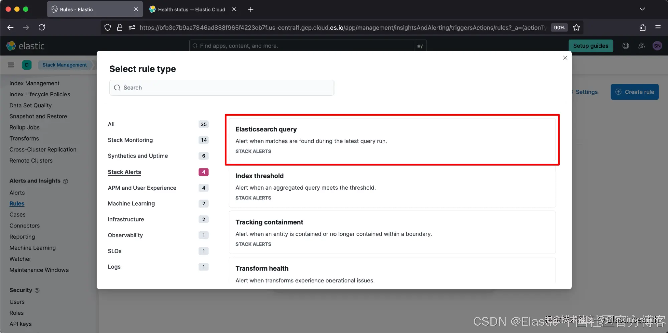This screenshot has height=333, width=668.
Task: Close the Select rule type dialog
Action: 565,58
